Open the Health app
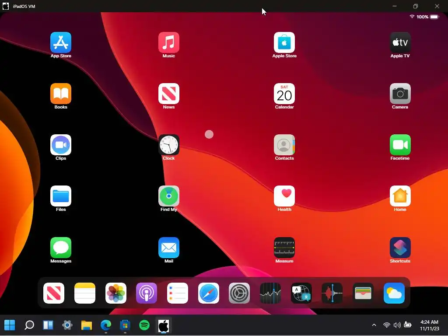Image resolution: width=448 pixels, height=336 pixels. [x=284, y=196]
